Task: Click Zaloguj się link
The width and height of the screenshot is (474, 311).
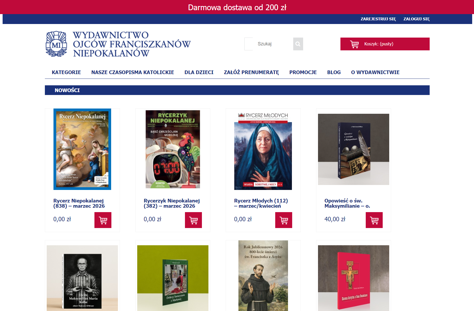Action: [416, 19]
